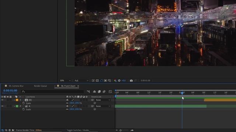The image size is (236, 132).
Task: Click the region of interest icon
Action: (x=105, y=81)
